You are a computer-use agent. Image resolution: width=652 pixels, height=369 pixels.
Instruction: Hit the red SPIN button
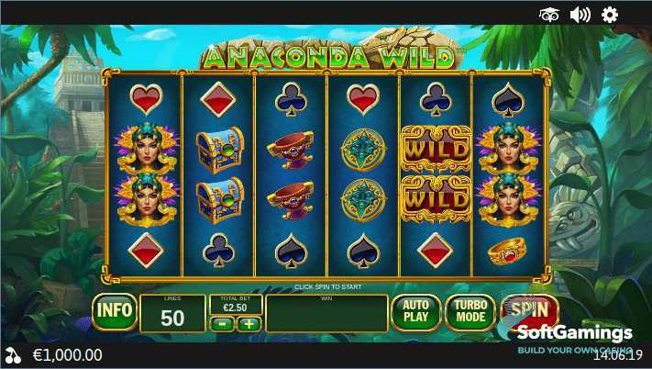point(529,310)
